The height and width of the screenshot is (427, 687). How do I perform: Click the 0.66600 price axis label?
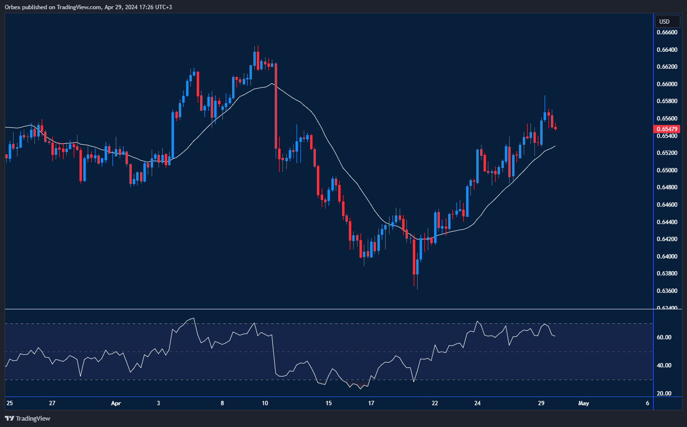667,32
